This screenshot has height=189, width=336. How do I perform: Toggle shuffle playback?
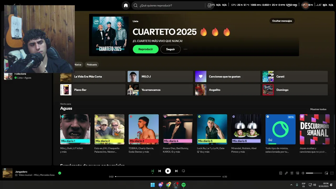[153, 171]
